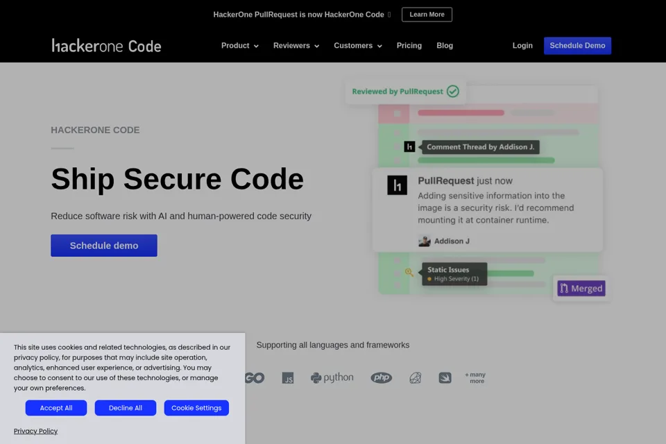Click the Static Issues magnifier icon

[409, 273]
